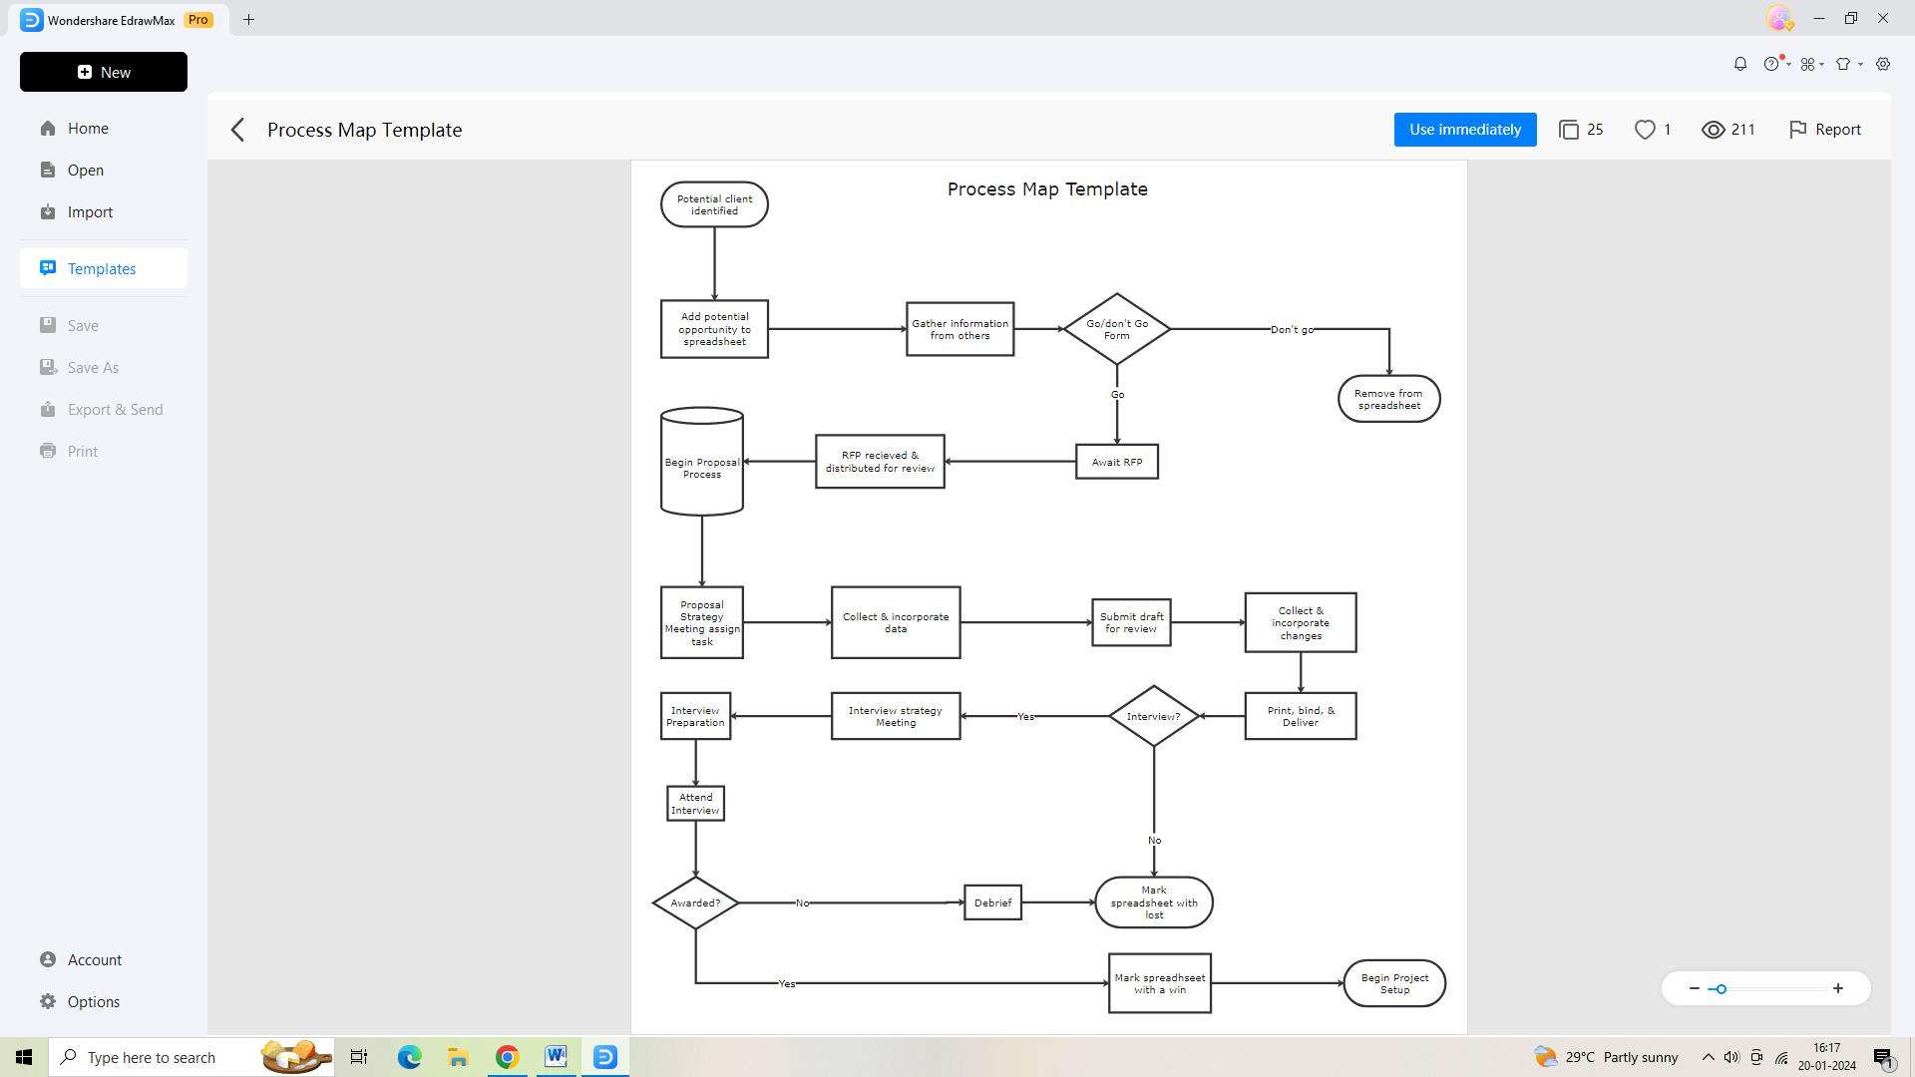Screen dimensions: 1915x1077
Task: Click the Use immediately button
Action: pyautogui.click(x=1464, y=130)
